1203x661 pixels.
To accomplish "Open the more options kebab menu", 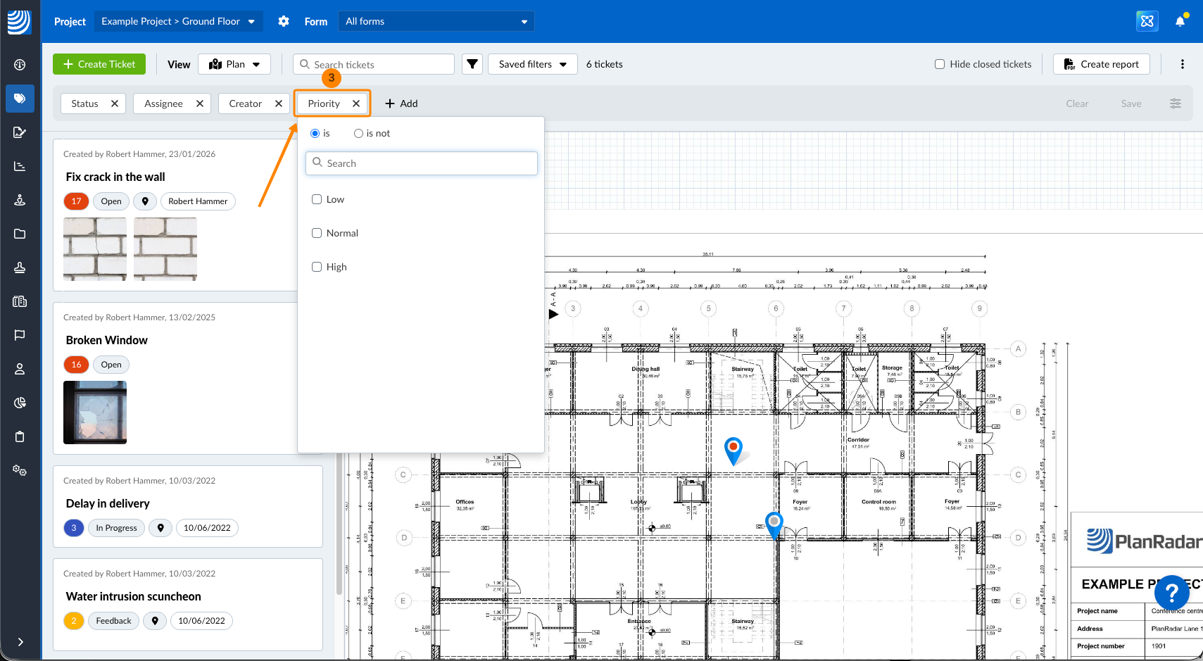I will [x=1182, y=64].
